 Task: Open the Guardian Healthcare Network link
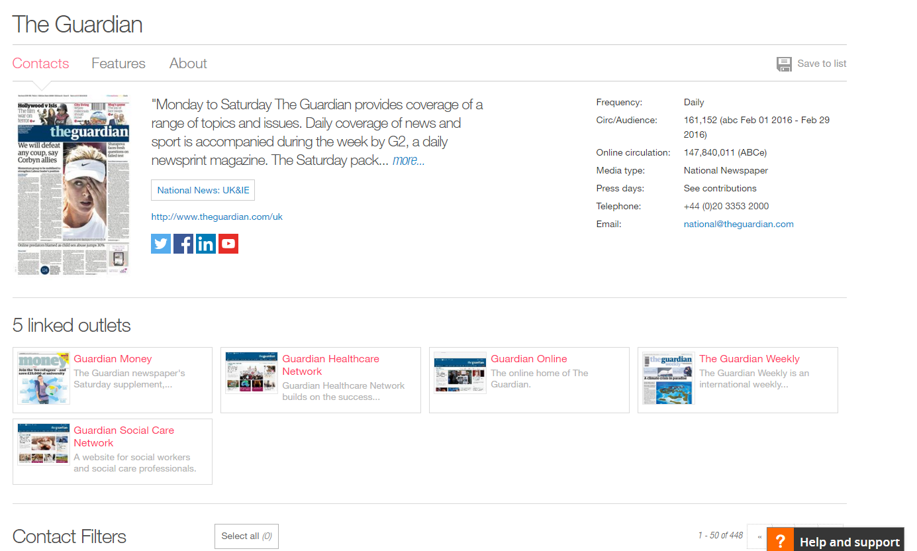[330, 365]
